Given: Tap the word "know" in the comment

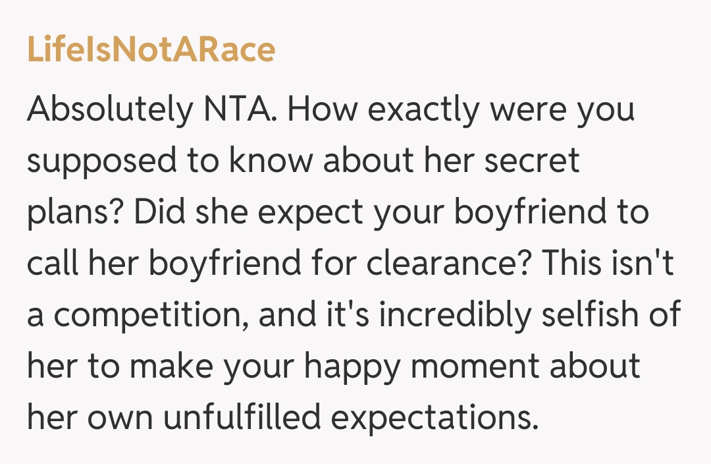Looking at the screenshot, I should [x=270, y=161].
